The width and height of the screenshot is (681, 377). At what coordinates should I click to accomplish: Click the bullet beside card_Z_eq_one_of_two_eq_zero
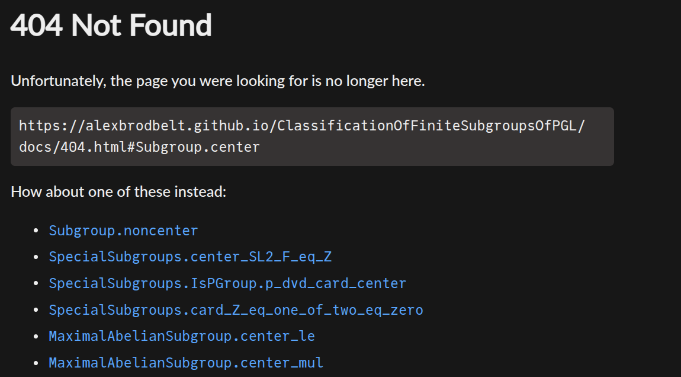pos(36,310)
